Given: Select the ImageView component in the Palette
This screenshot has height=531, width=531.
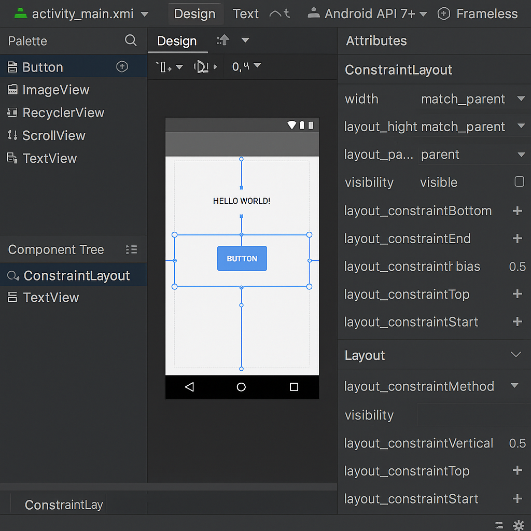Looking at the screenshot, I should [54, 90].
